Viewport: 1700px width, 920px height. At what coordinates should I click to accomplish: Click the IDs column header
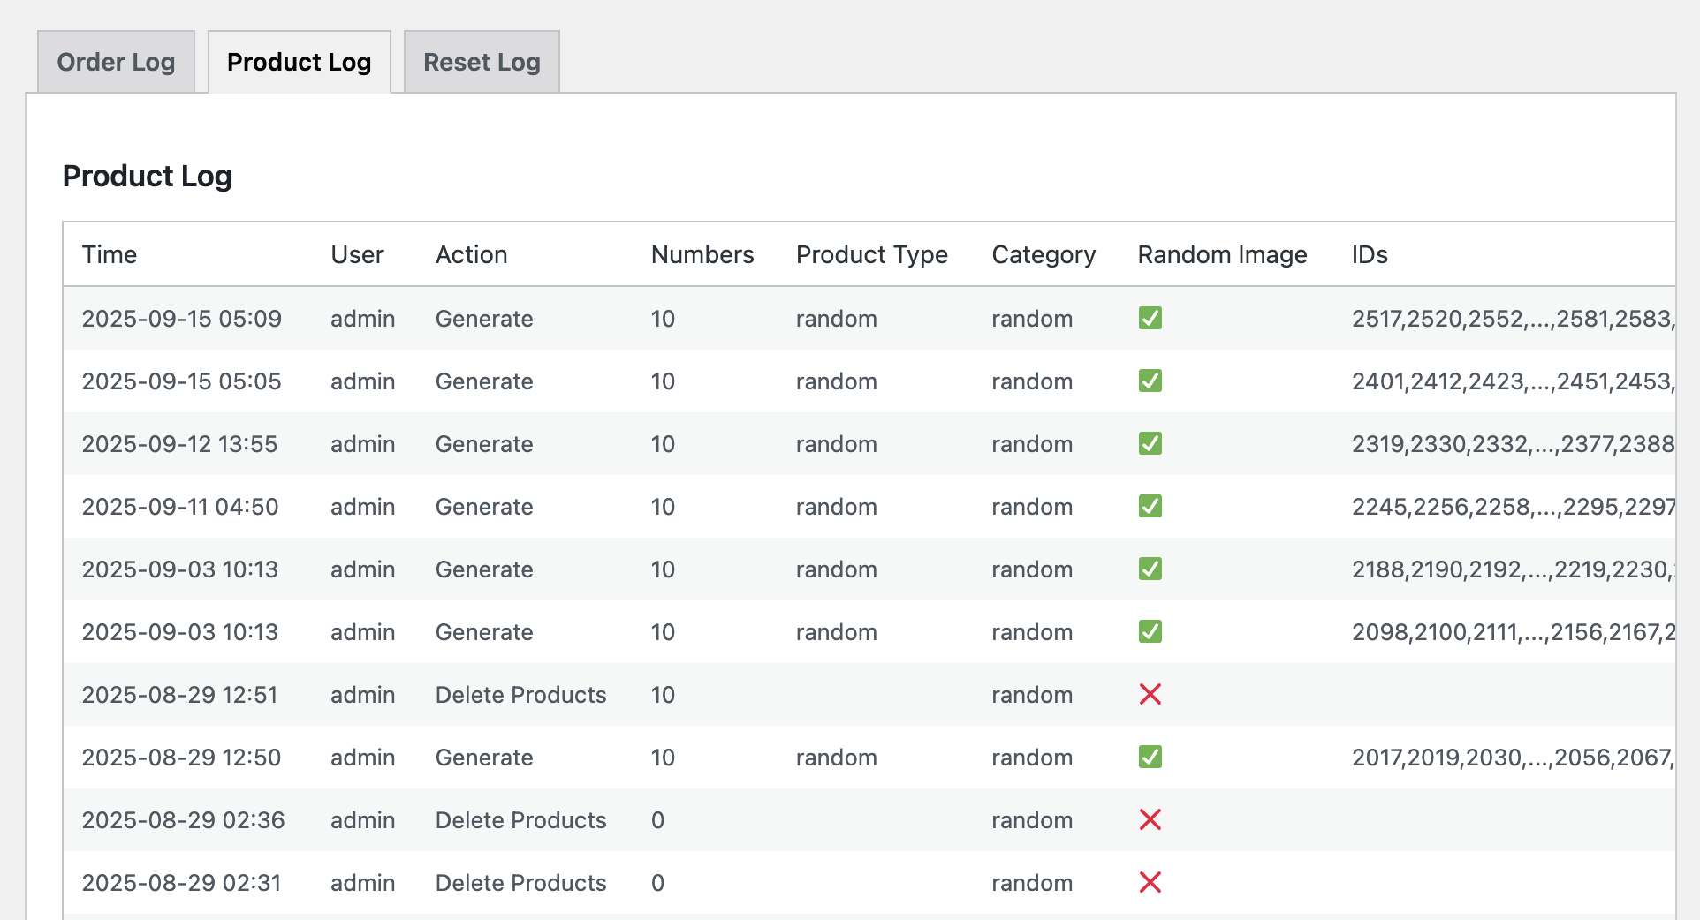pos(1370,254)
